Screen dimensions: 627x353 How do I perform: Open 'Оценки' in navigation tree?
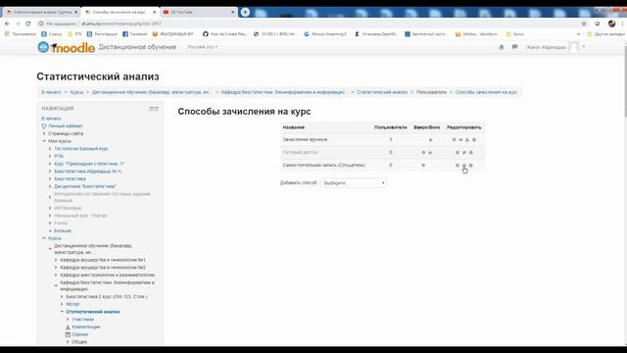coord(80,334)
